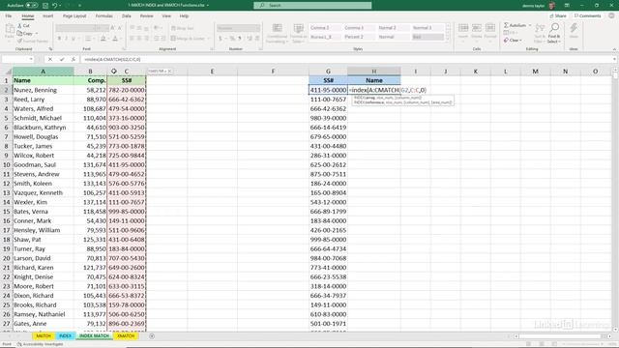The height and width of the screenshot is (348, 619).
Task: Click the Percent Style icon
Action: click(x=232, y=39)
